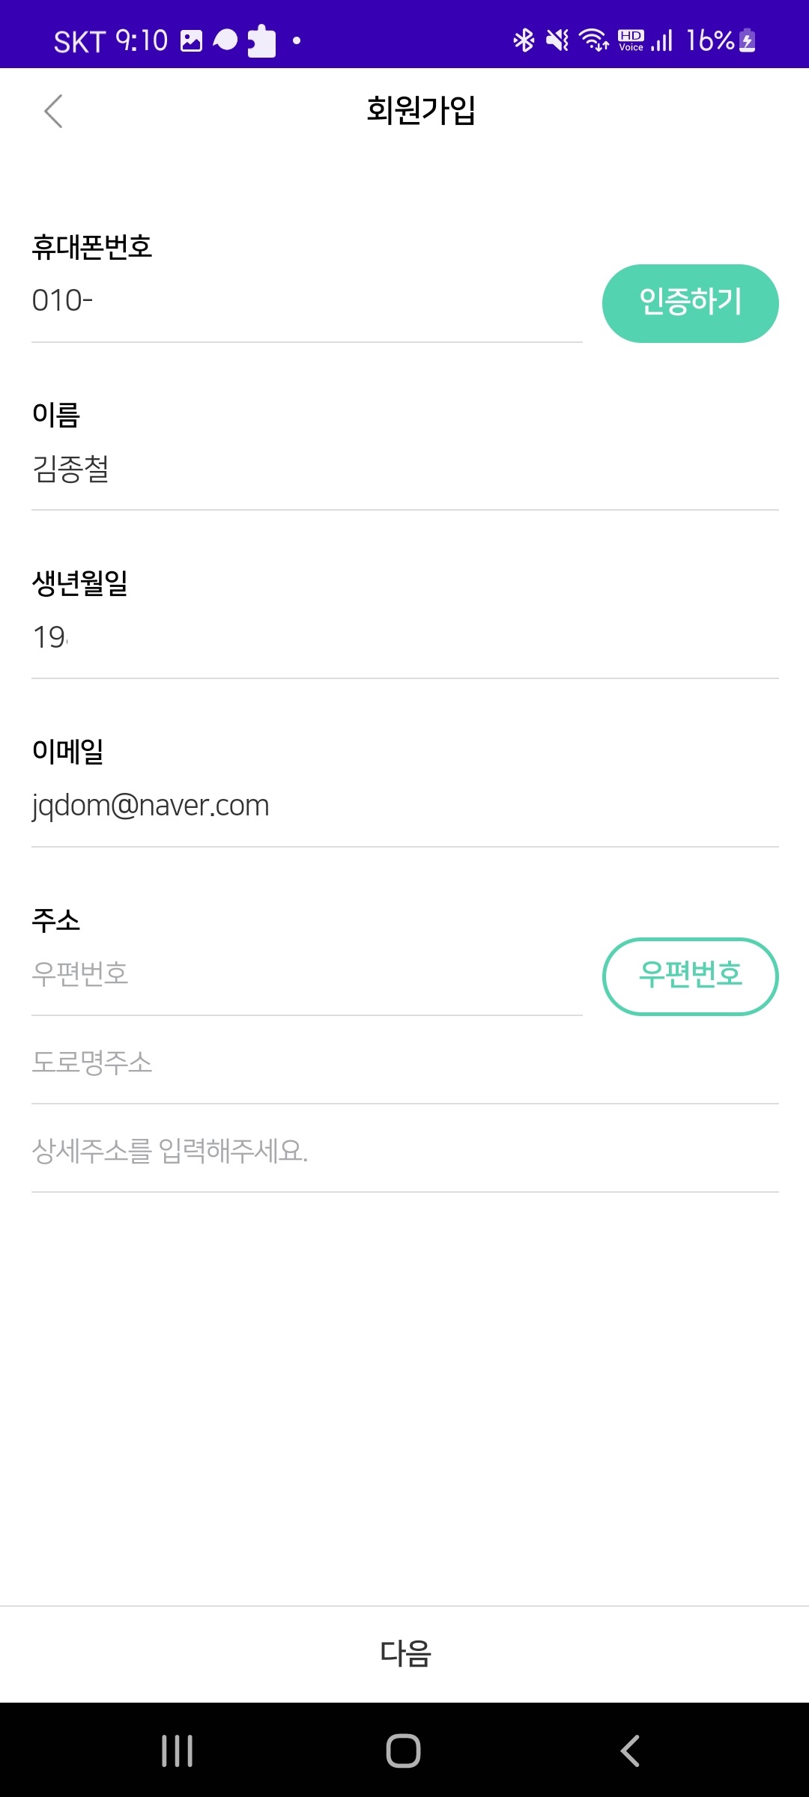This screenshot has height=1797, width=809.
Task: Tap 다음 to proceed
Action: tap(404, 1653)
